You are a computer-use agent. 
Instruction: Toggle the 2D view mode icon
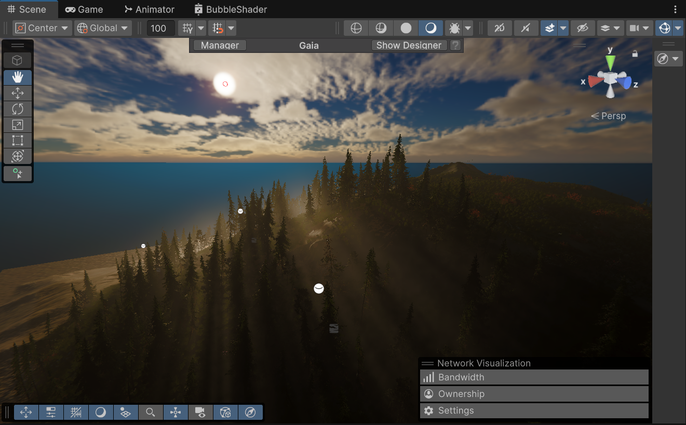(500, 28)
